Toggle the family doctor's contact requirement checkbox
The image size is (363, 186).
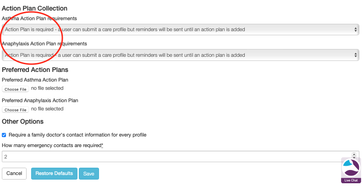[4, 135]
